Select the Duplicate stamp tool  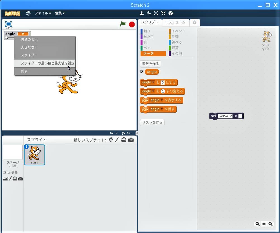point(142,13)
